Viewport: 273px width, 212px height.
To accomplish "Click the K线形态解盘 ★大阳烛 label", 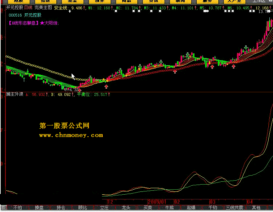I will click(x=34, y=23).
